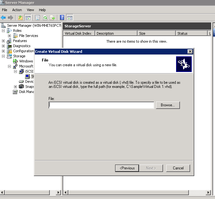Open the Action menu
The width and height of the screenshot is (215, 199).
click(17, 10)
